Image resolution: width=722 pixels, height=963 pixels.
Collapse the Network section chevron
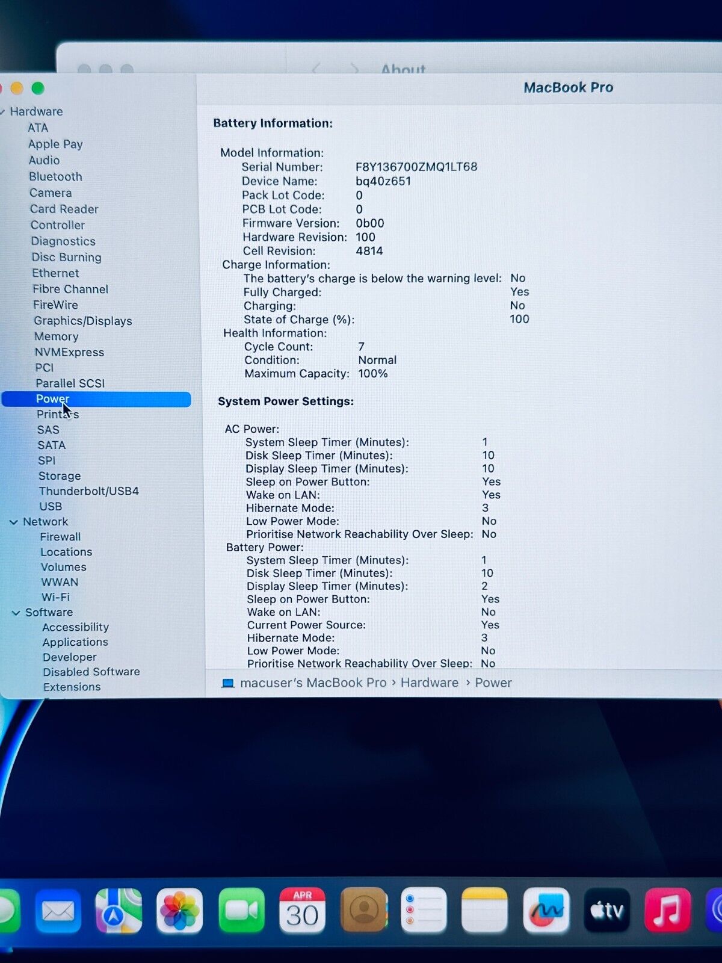point(14,522)
